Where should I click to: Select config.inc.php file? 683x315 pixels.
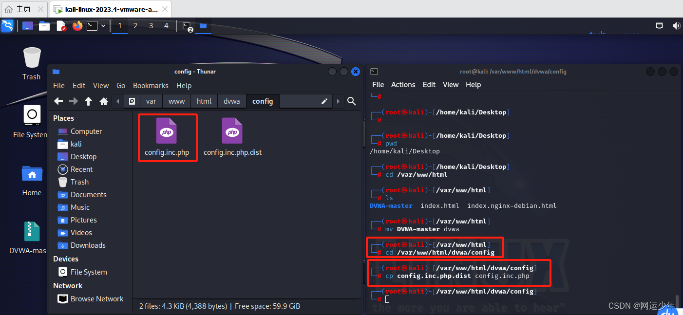click(x=167, y=137)
